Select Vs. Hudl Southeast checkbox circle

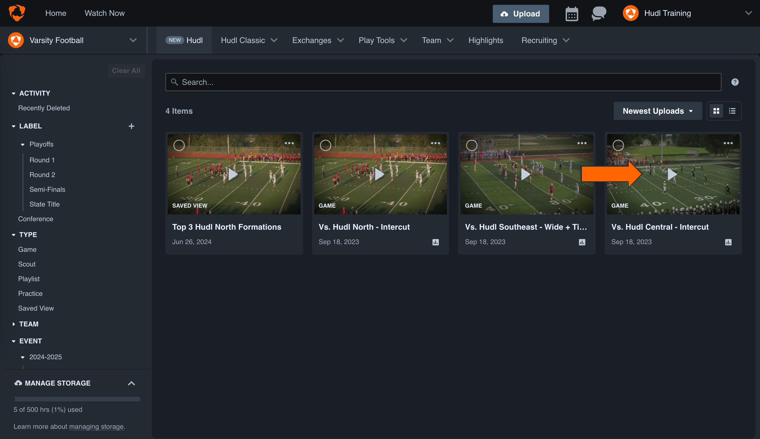[x=471, y=145]
